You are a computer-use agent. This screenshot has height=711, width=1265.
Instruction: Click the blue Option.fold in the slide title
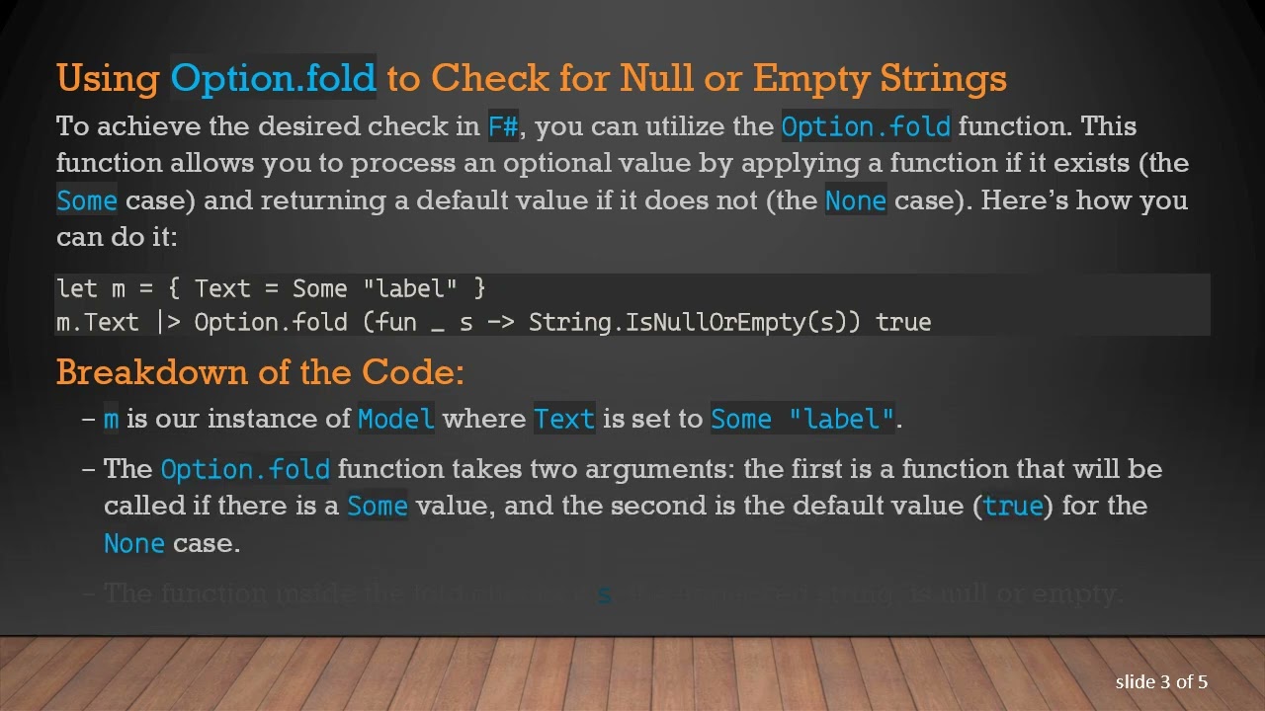pos(274,77)
